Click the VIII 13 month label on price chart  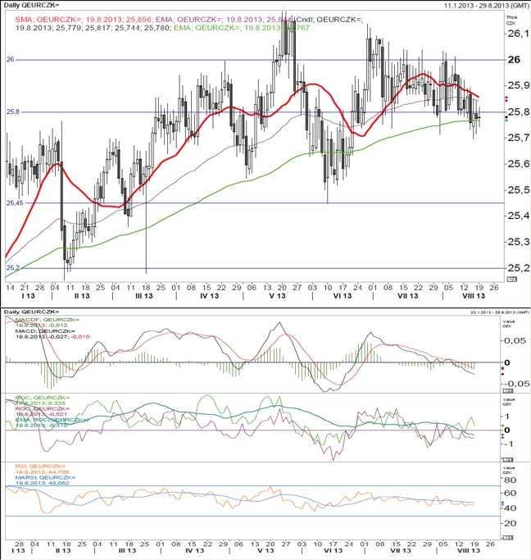pyautogui.click(x=474, y=296)
